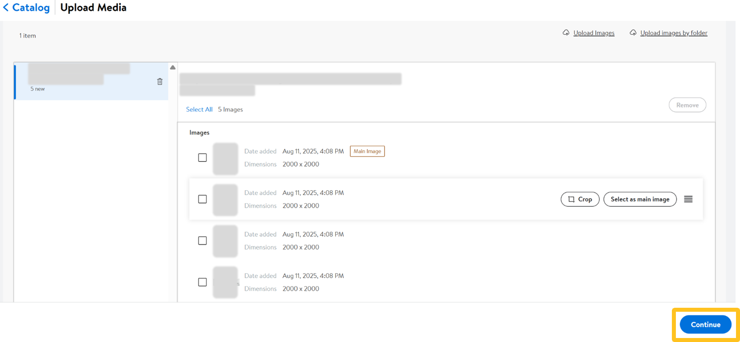Click the Select All link
Image resolution: width=740 pixels, height=342 pixels.
click(199, 109)
